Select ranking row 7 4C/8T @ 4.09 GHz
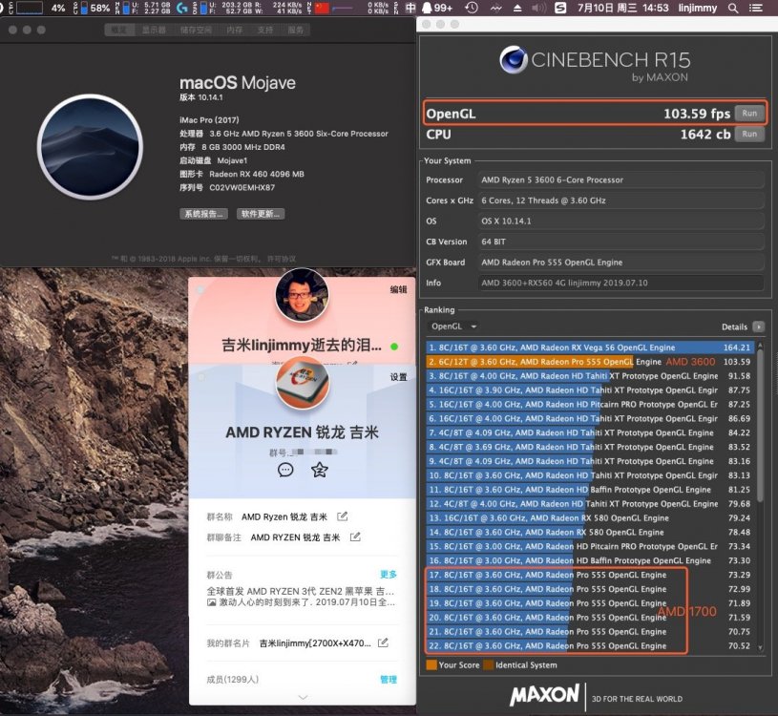The width and height of the screenshot is (778, 716). point(590,432)
